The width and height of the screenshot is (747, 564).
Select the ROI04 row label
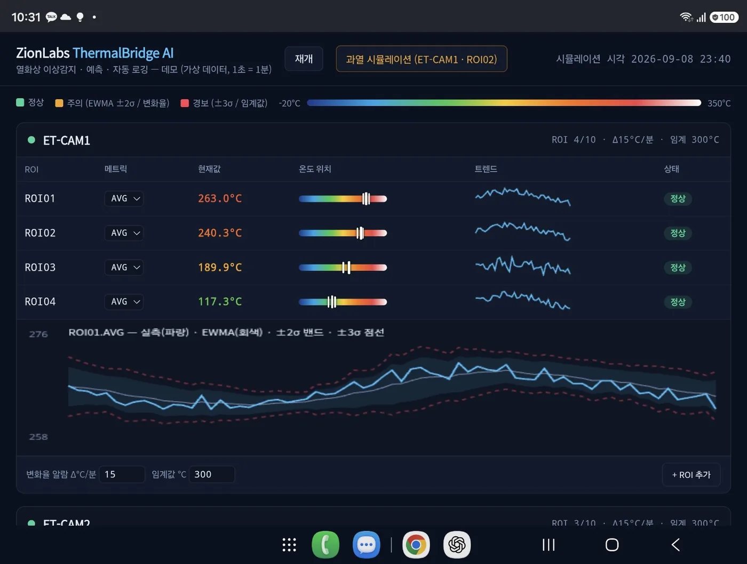pyautogui.click(x=40, y=302)
